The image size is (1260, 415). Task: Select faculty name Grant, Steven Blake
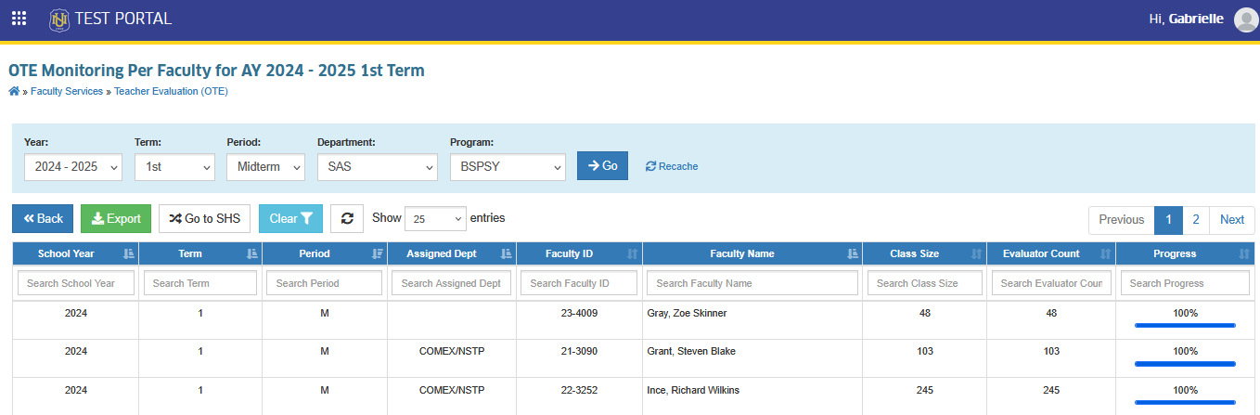pyautogui.click(x=693, y=352)
